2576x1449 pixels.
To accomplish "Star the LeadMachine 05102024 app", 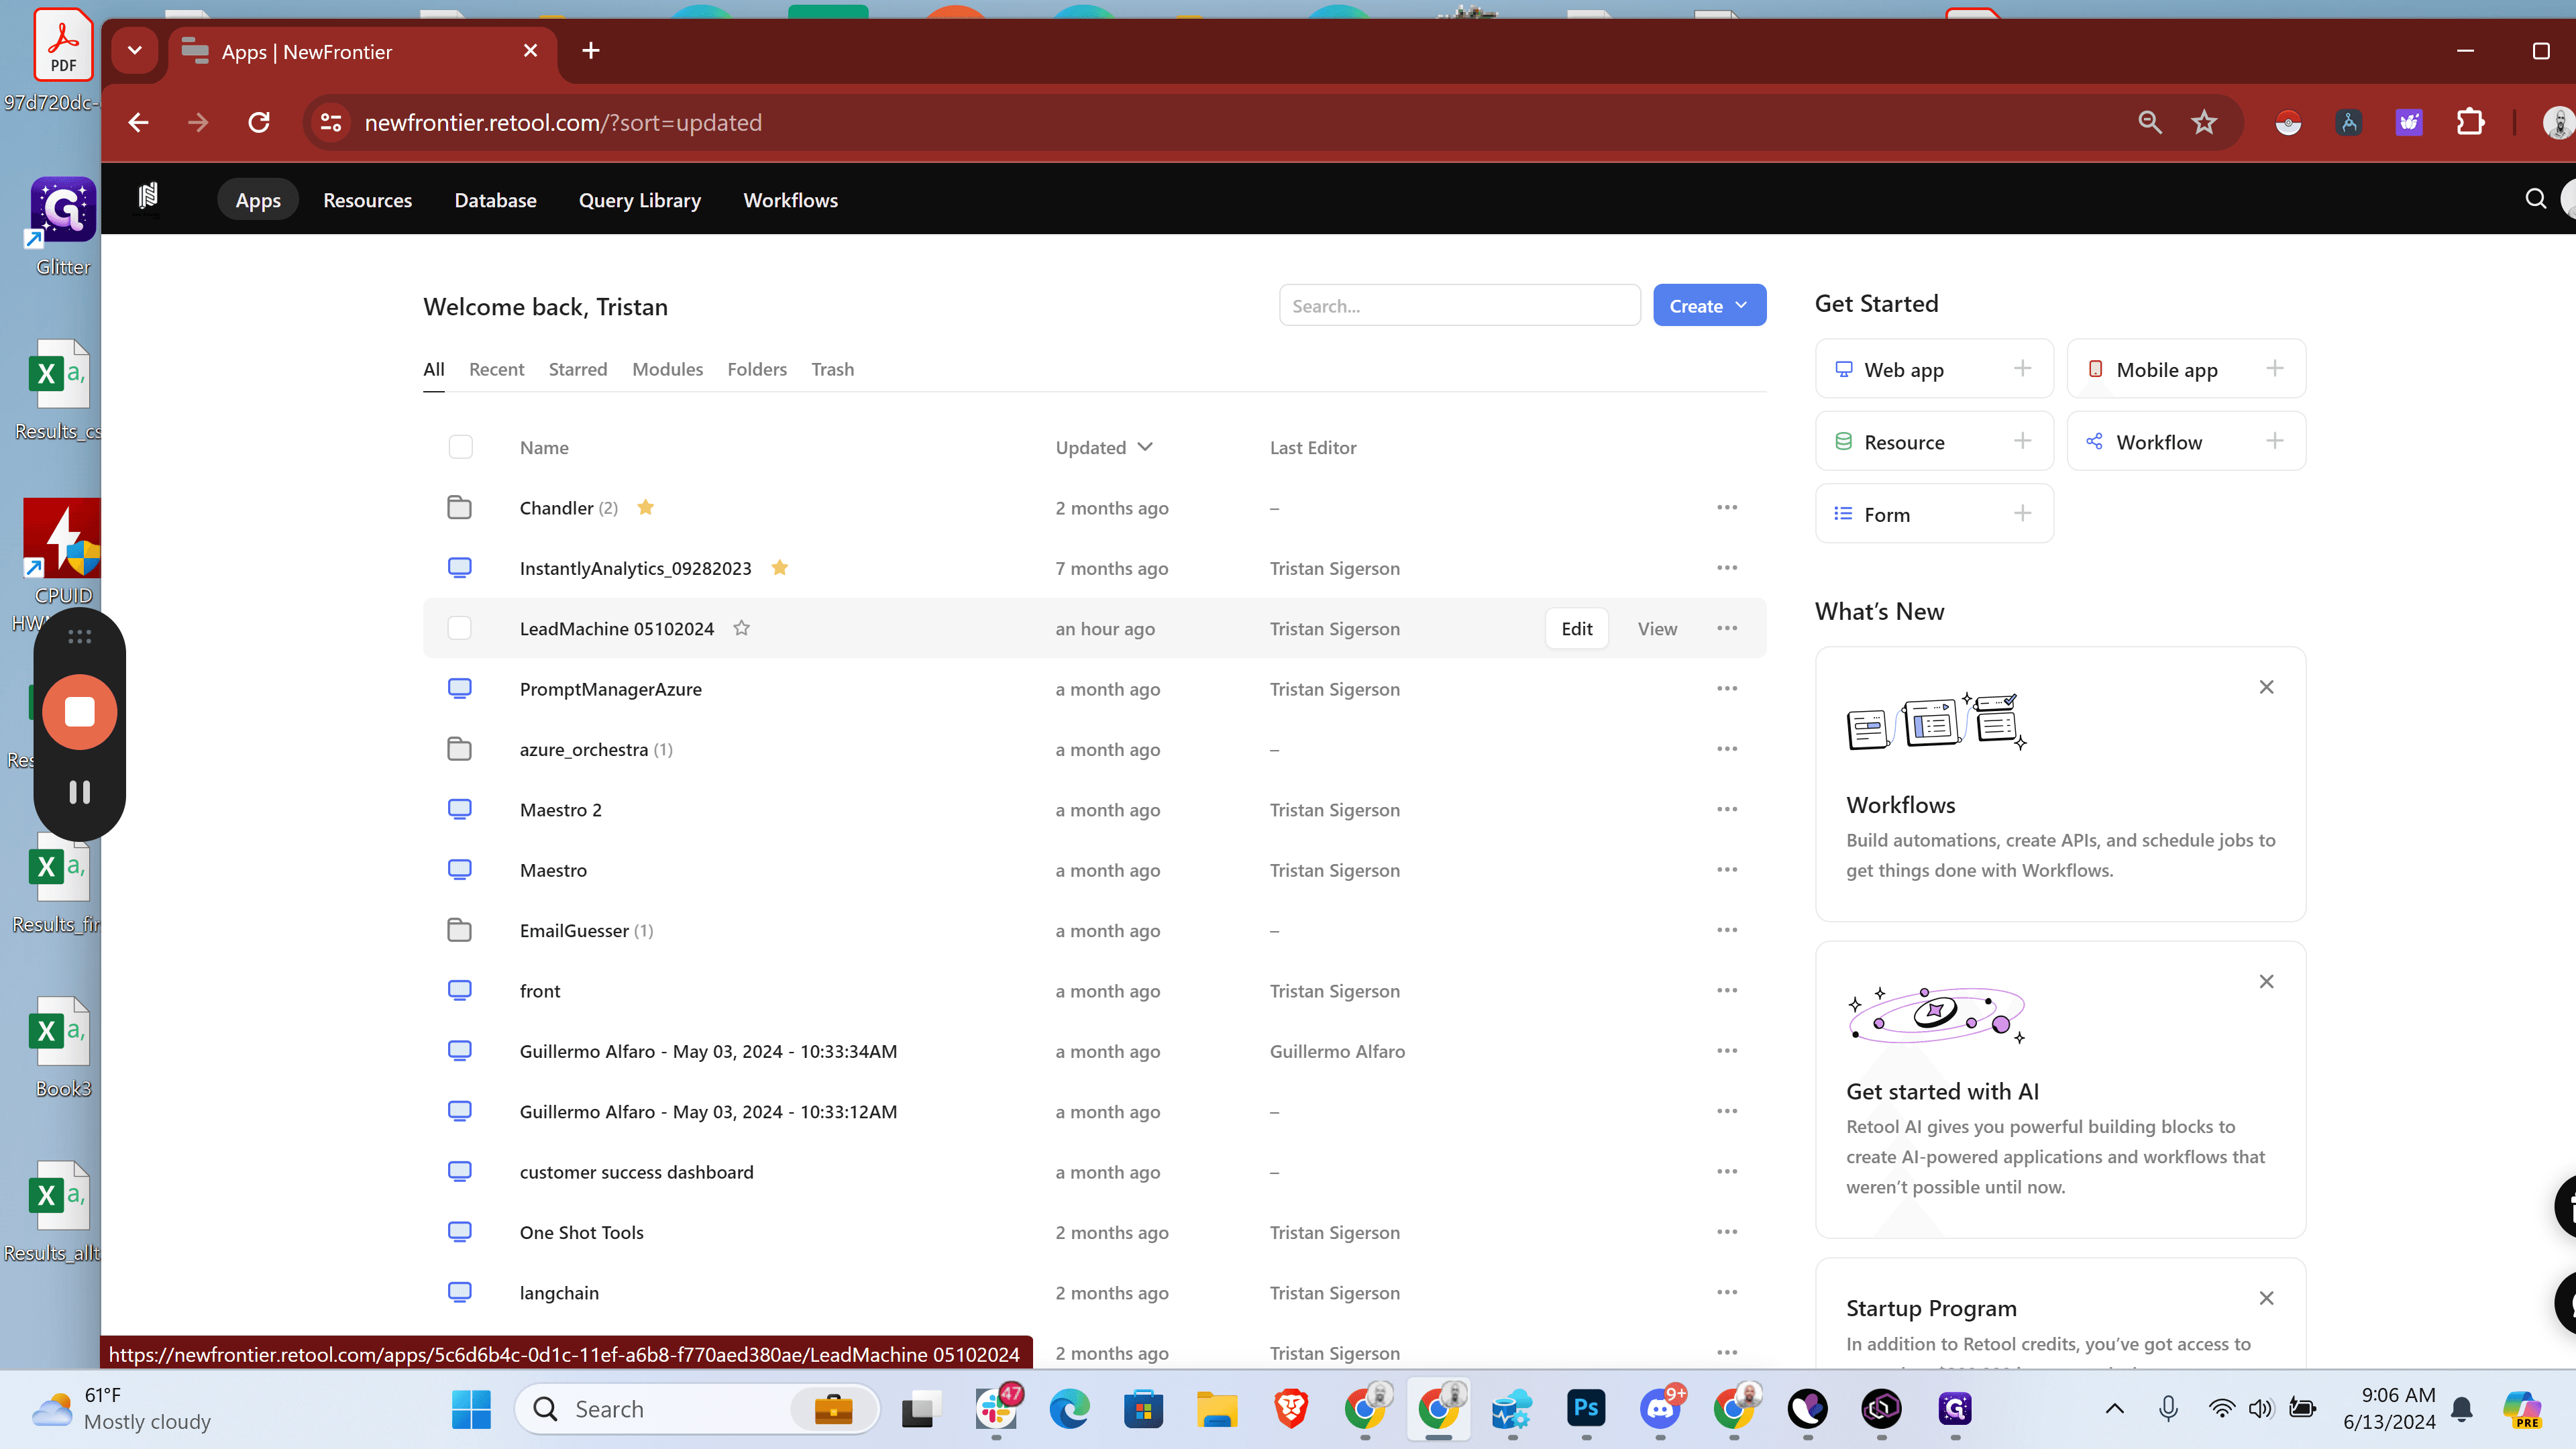I will click(741, 628).
